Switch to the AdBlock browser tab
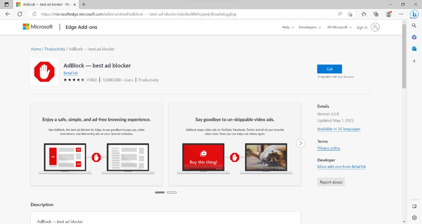This screenshot has width=422, height=224. tap(43, 5)
